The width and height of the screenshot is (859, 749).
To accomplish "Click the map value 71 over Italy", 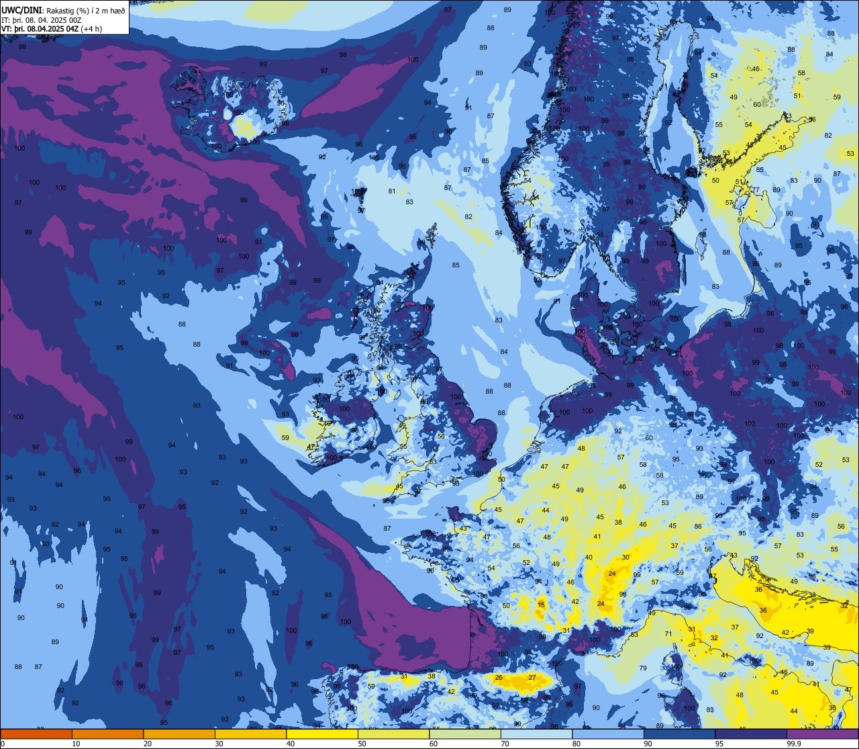I will coord(668,633).
